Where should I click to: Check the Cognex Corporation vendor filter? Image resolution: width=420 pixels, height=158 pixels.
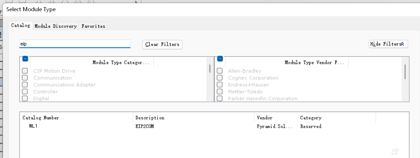click(x=220, y=78)
